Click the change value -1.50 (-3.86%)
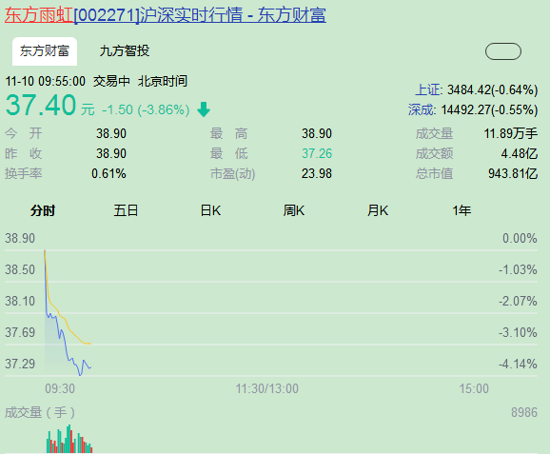 coord(146,109)
